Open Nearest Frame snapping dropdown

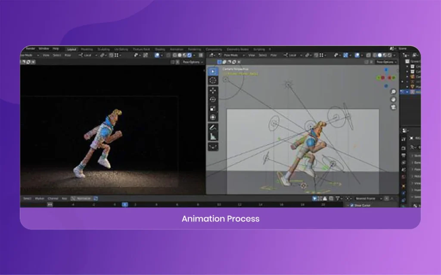(x=369, y=199)
